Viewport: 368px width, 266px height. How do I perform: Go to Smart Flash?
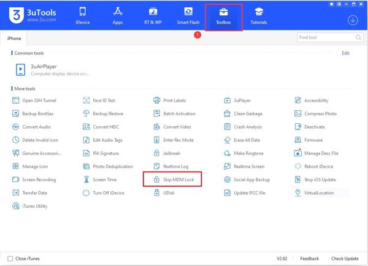pyautogui.click(x=188, y=16)
